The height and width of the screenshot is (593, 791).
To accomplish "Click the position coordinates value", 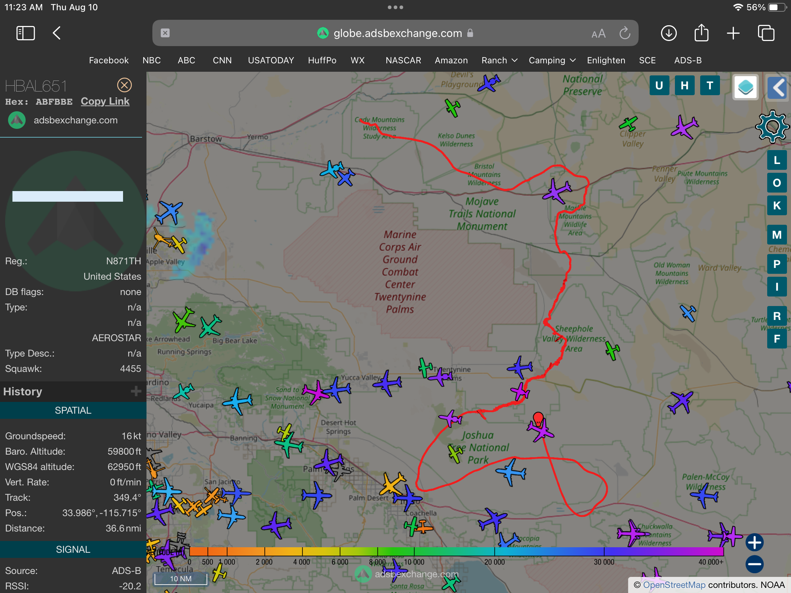I will pos(101,513).
